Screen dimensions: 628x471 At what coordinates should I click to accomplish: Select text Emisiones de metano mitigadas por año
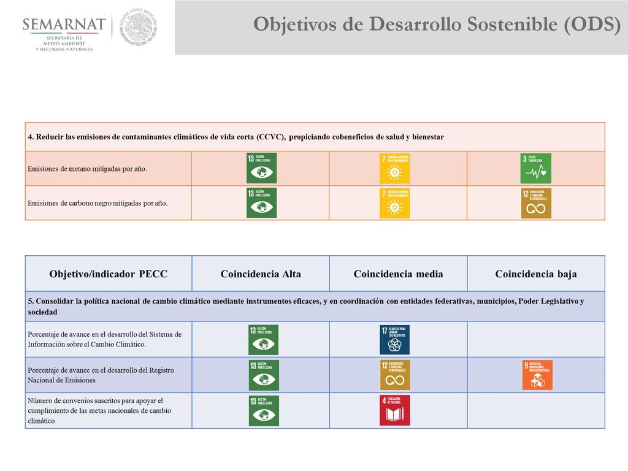87,169
